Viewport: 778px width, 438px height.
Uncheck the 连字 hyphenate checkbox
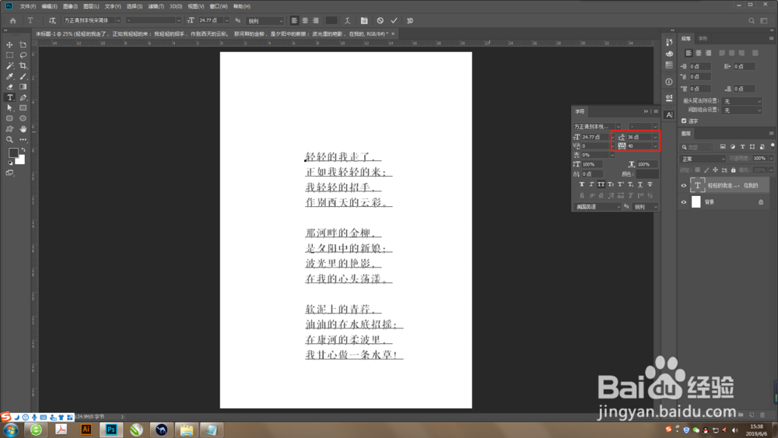tap(684, 121)
